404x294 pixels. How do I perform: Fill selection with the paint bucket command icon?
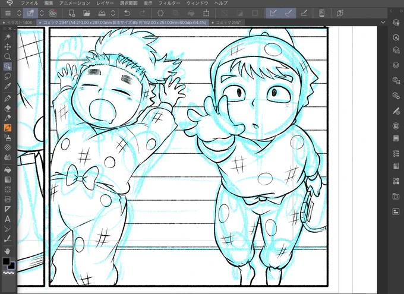point(191,13)
